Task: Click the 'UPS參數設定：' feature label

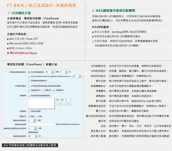Action: (x=99, y=66)
